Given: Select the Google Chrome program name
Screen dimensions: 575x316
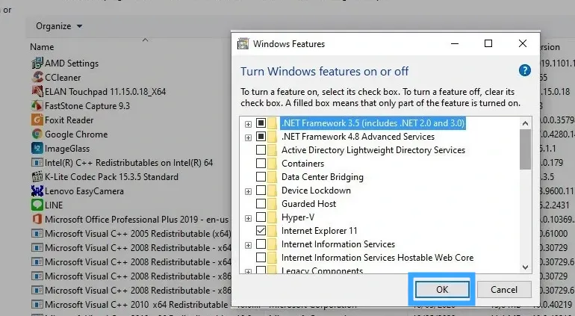Looking at the screenshot, I should pyautogui.click(x=76, y=134).
